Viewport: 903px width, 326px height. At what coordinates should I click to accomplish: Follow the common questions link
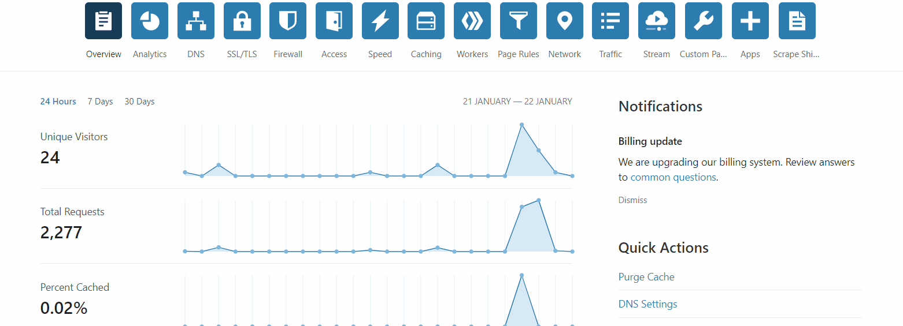tap(673, 177)
